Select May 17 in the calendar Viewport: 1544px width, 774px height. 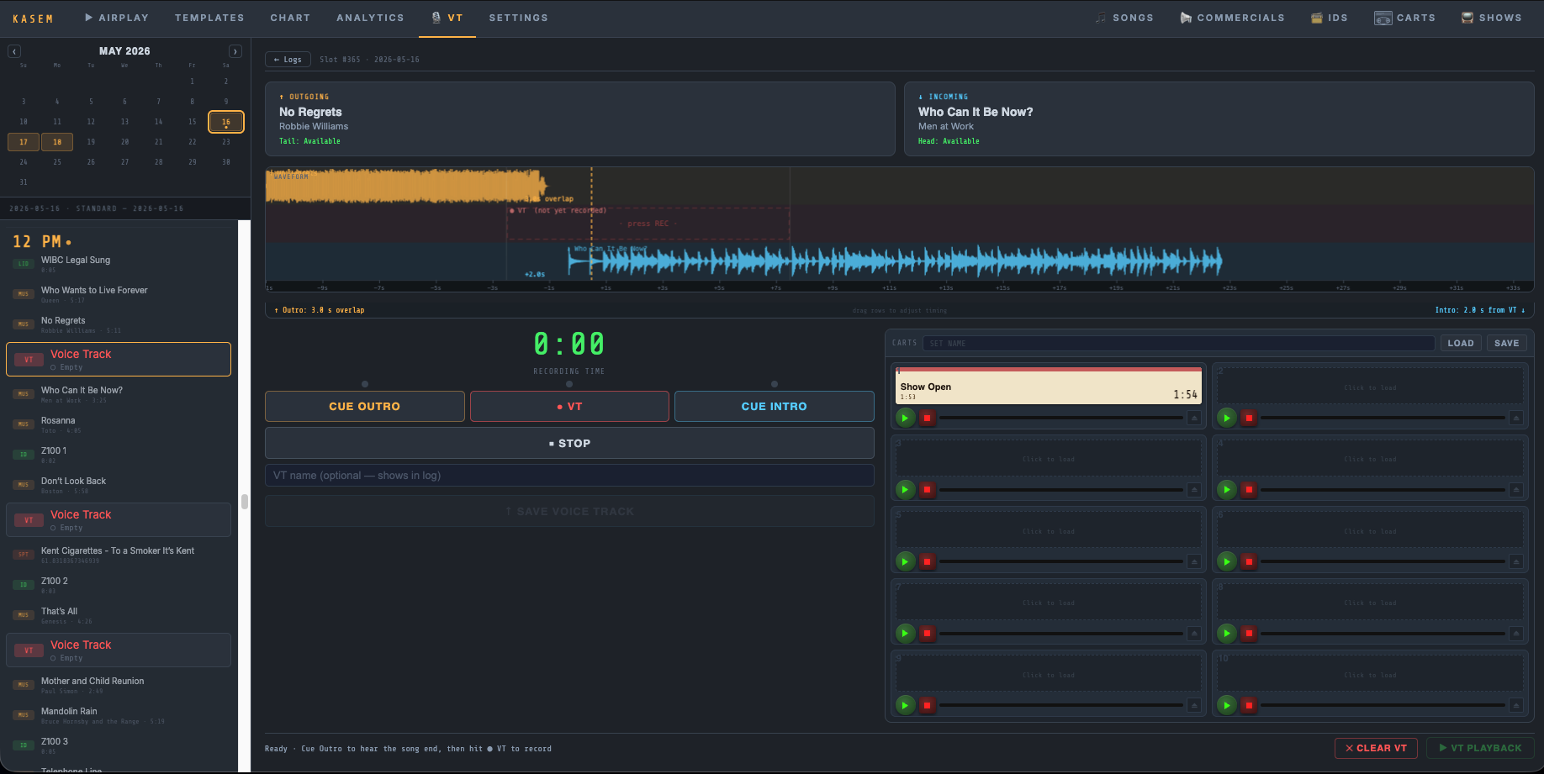(24, 142)
